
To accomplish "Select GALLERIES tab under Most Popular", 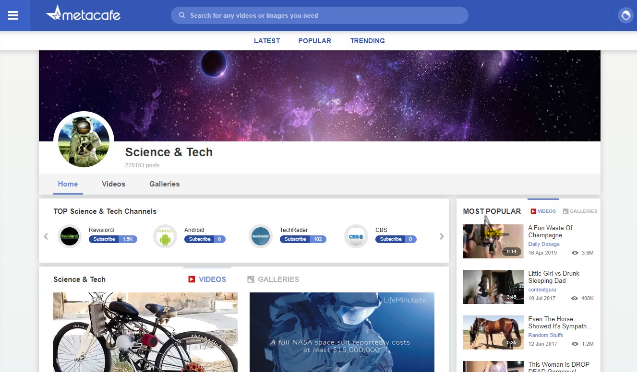I will point(580,211).
